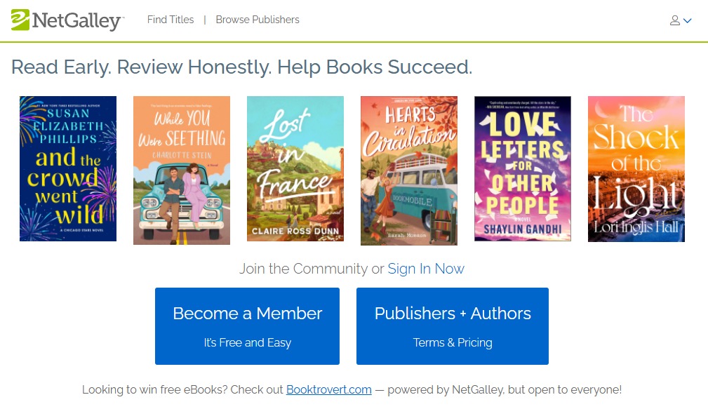Open 'The Shock of the Light' cover
The image size is (708, 409).
tap(636, 169)
